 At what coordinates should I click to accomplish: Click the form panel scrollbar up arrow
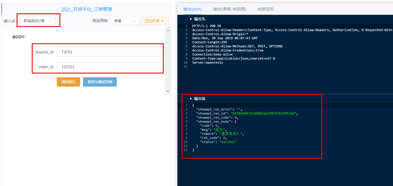[x=168, y=30]
